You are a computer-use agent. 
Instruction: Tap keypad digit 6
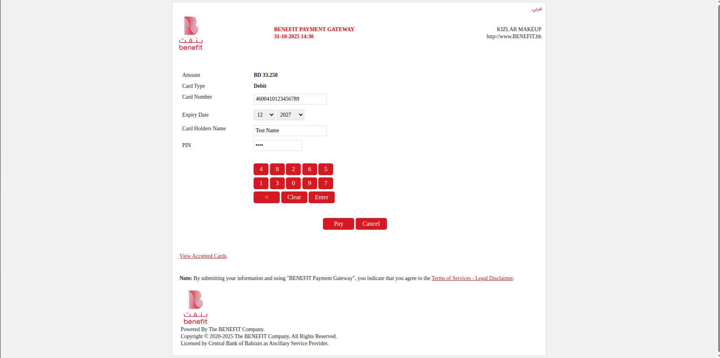pyautogui.click(x=310, y=169)
